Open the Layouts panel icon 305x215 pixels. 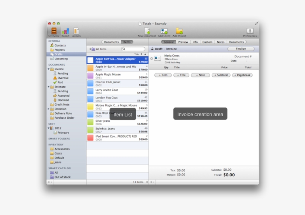pyautogui.click(x=76, y=31)
